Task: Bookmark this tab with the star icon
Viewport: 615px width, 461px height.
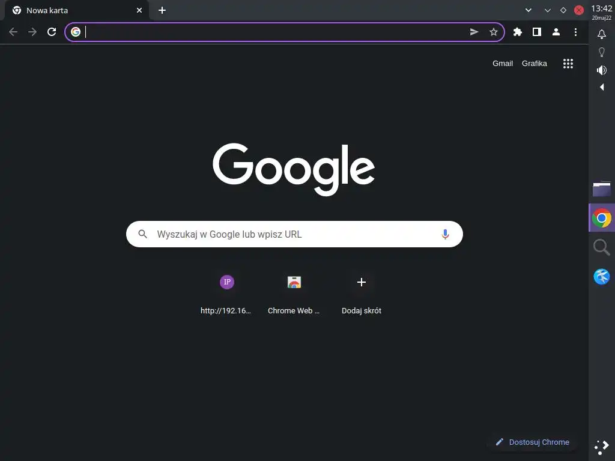Action: [x=494, y=32]
